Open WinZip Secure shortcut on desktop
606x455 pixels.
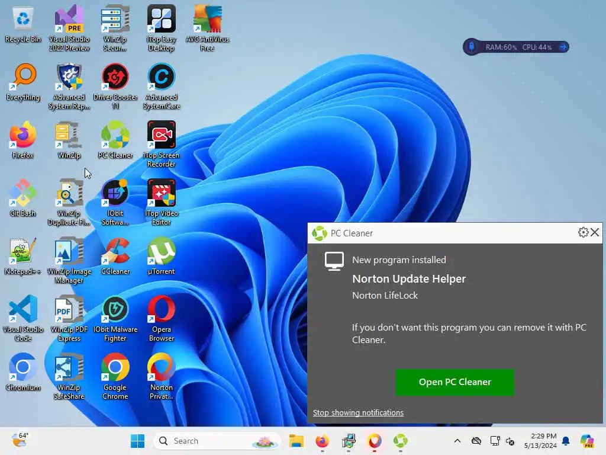[x=115, y=28]
